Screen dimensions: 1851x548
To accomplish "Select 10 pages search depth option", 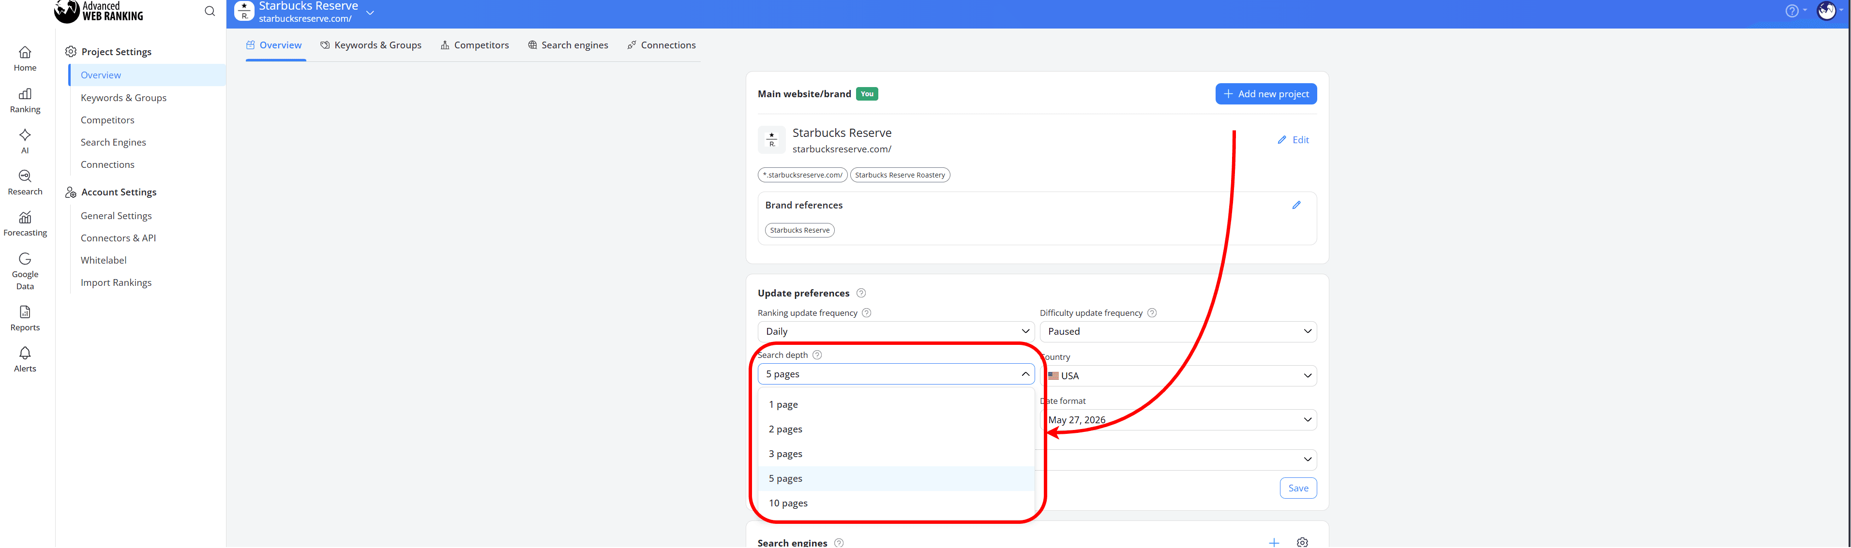I will (x=896, y=503).
